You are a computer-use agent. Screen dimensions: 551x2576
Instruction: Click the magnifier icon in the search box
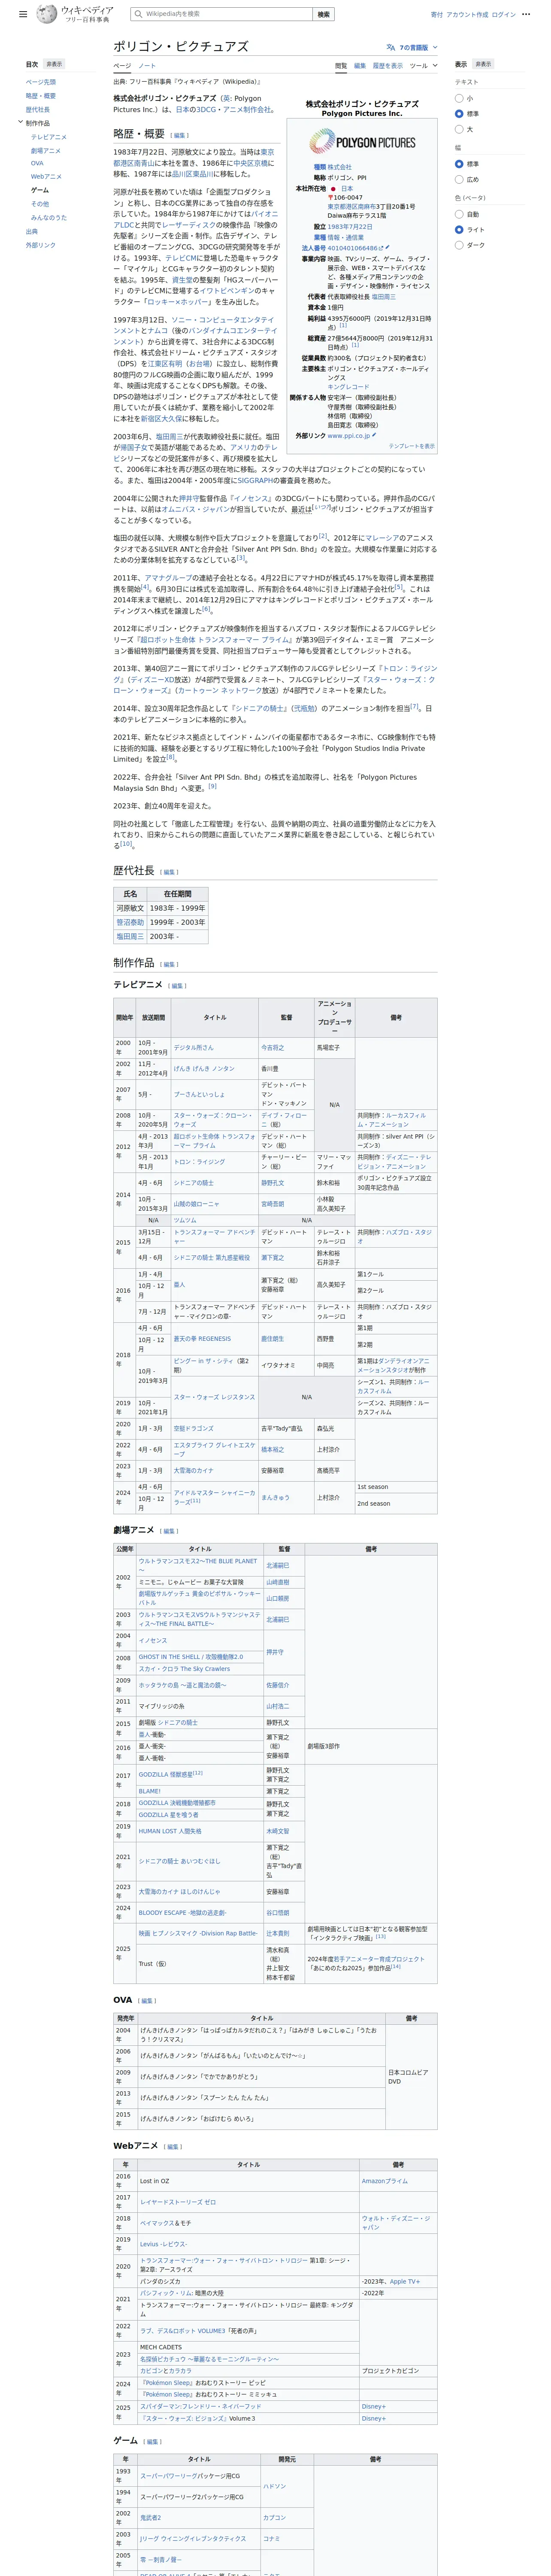[x=138, y=14]
